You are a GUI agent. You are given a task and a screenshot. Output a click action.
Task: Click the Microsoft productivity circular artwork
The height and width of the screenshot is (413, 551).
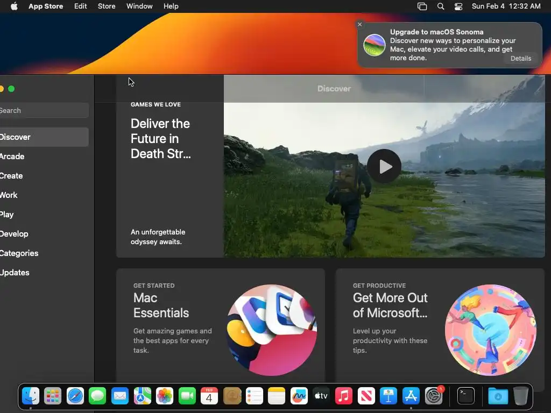point(491,330)
